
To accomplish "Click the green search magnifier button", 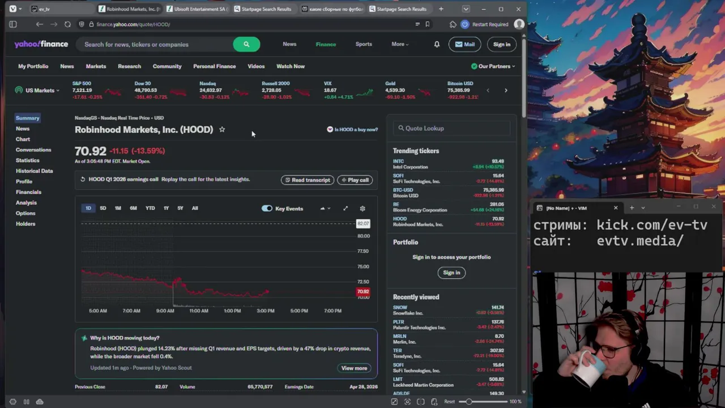I will click(246, 44).
